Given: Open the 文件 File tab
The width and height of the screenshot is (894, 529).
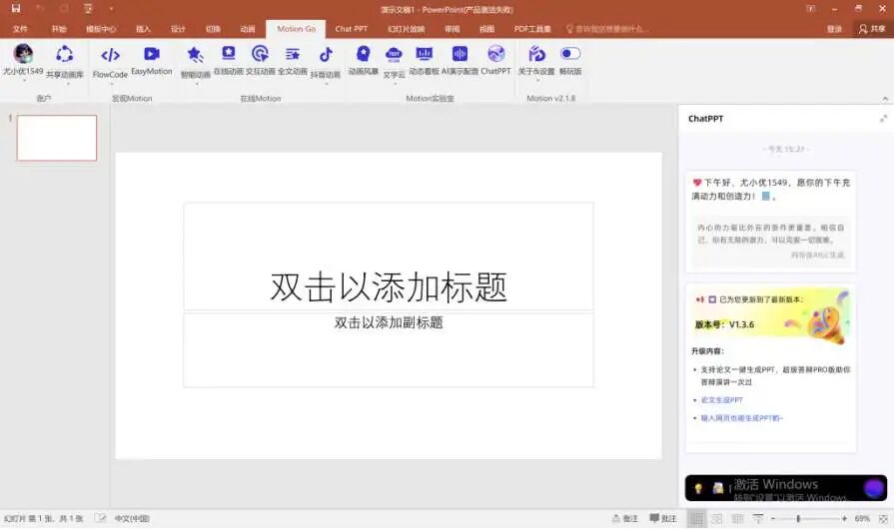Looking at the screenshot, I should point(21,29).
